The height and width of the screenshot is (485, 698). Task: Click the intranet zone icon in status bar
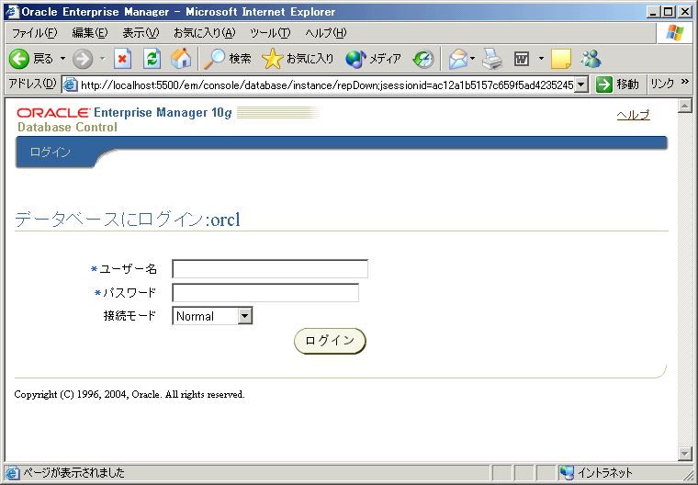(x=567, y=472)
